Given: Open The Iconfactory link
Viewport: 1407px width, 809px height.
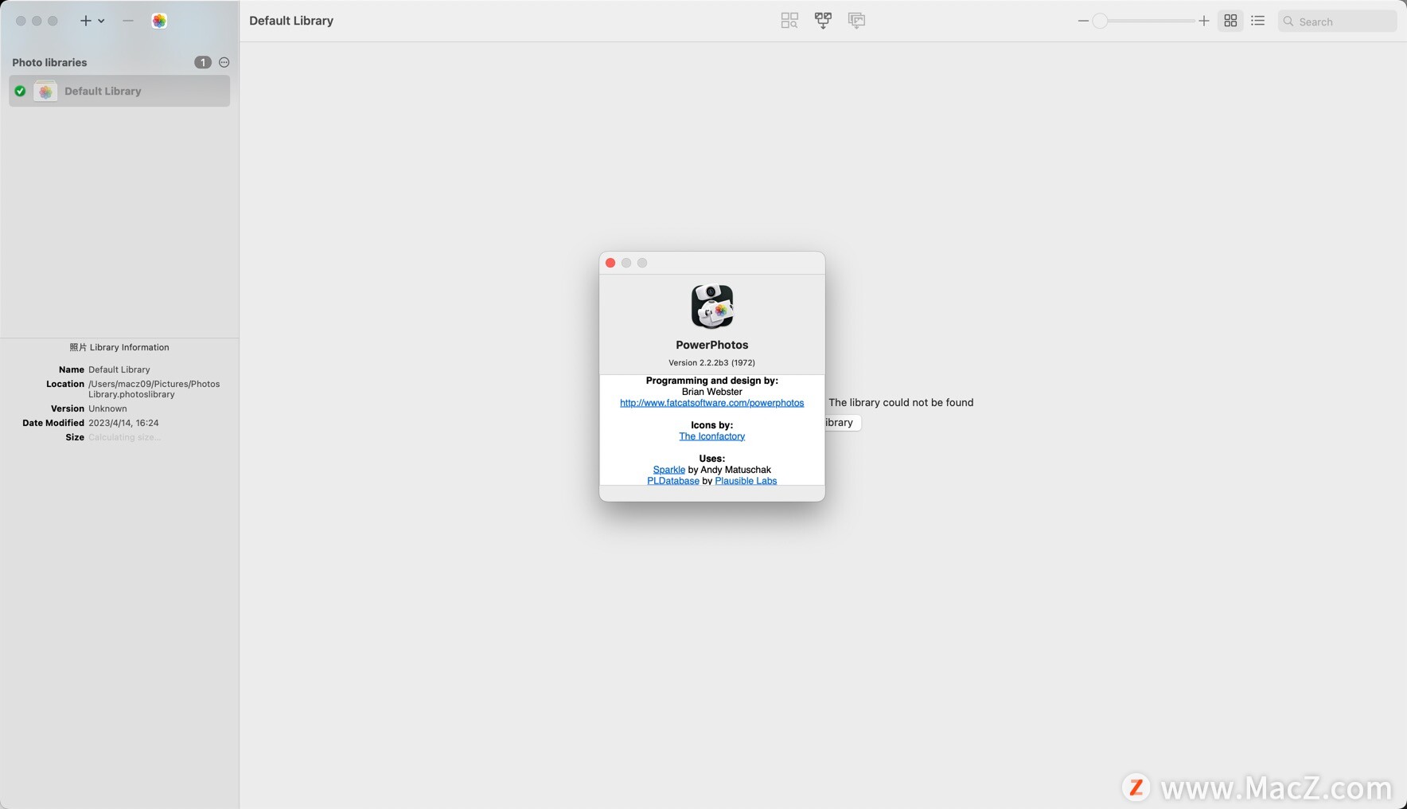Looking at the screenshot, I should 712,436.
